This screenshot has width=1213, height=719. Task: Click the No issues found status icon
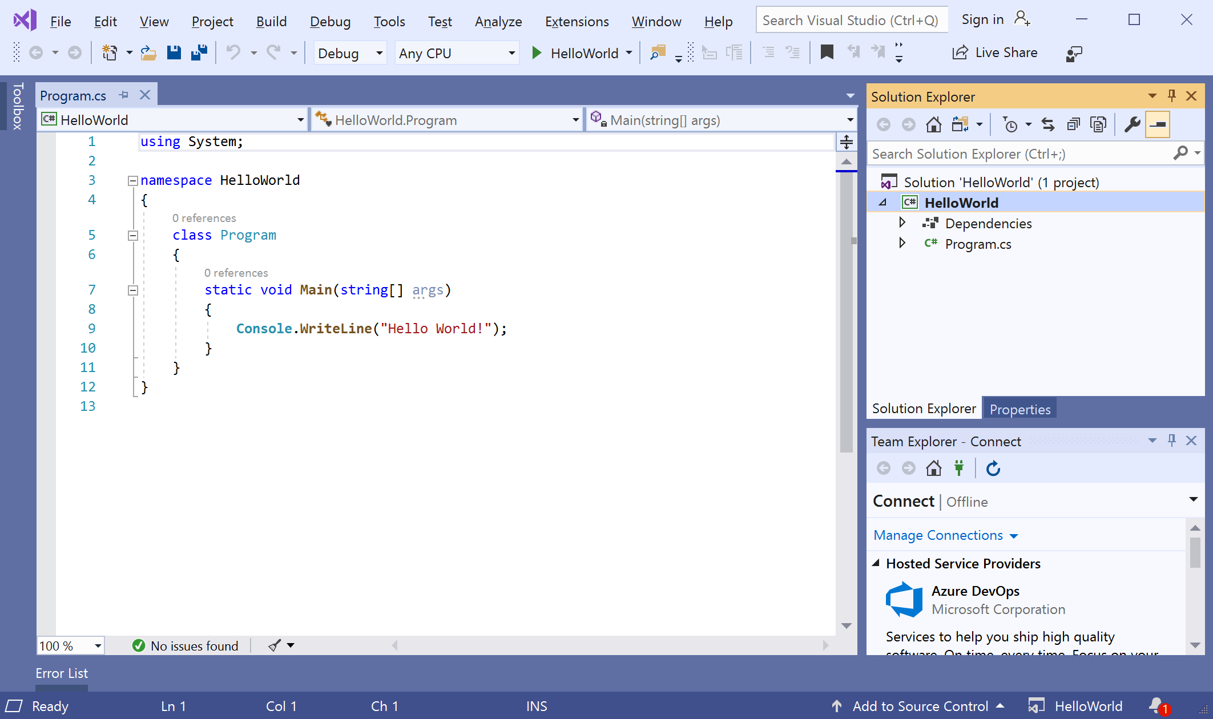coord(139,646)
